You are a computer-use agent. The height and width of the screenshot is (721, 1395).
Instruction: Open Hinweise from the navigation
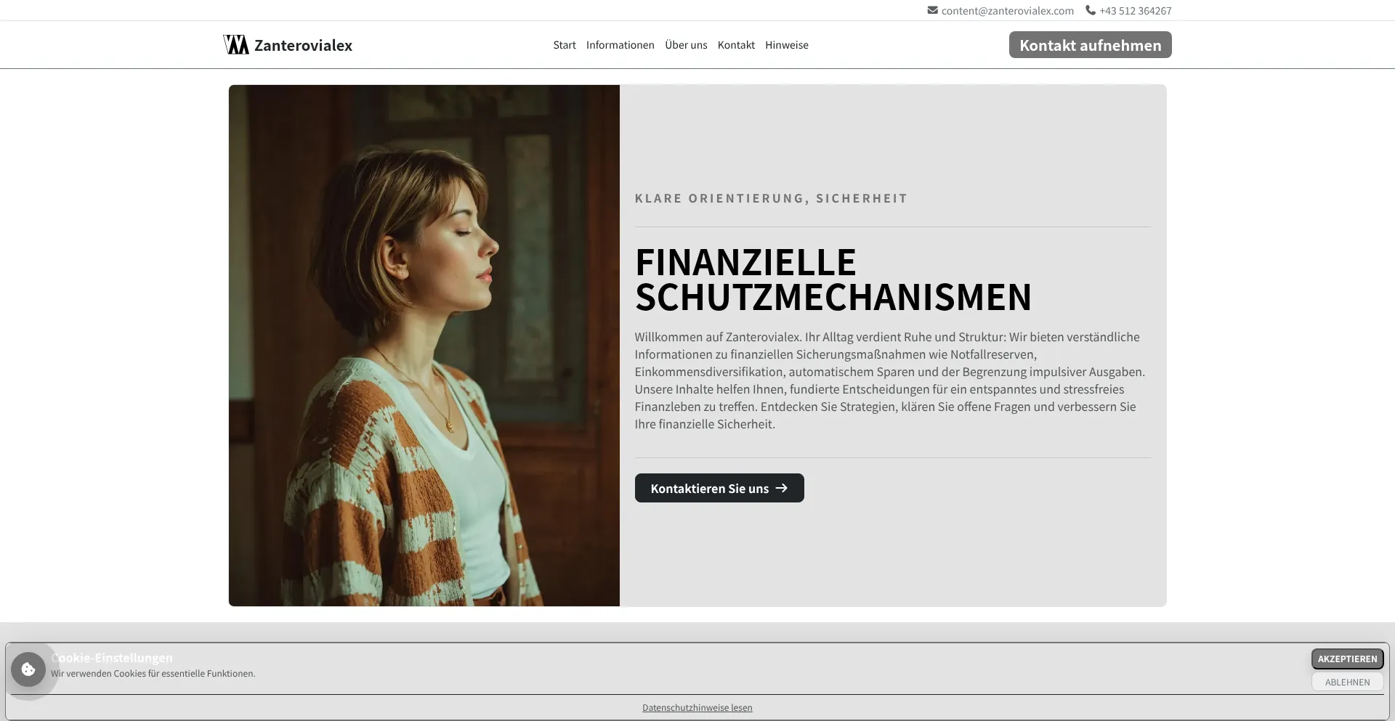(x=787, y=45)
